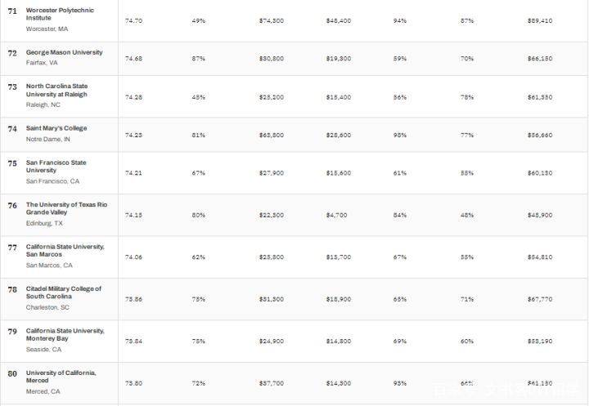Click George Mason score 74.68

pos(133,59)
